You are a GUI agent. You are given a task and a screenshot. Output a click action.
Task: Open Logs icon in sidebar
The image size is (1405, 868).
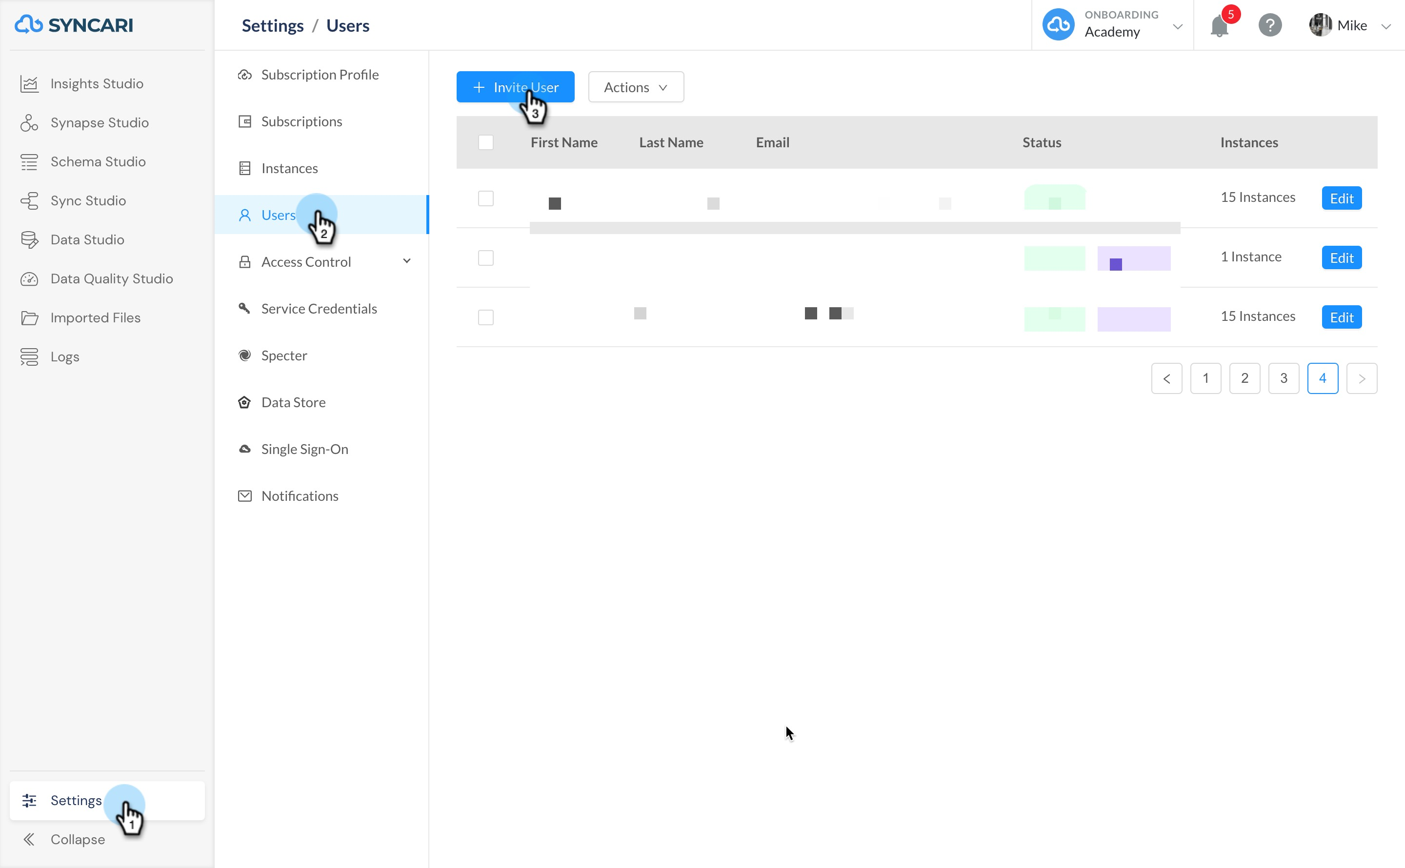[x=29, y=357]
